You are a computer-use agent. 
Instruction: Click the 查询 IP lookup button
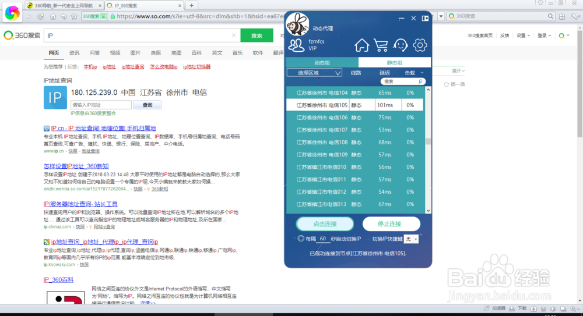(147, 105)
